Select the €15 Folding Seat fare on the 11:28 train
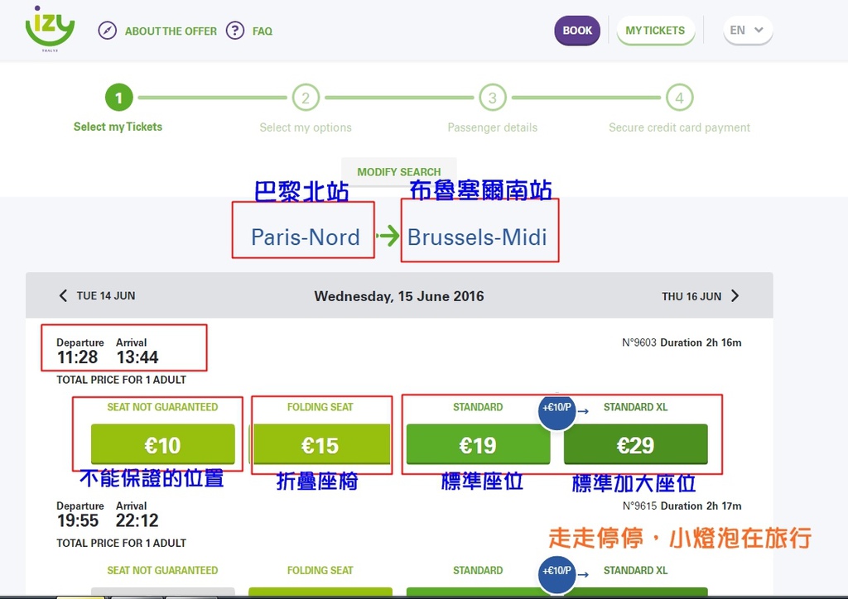This screenshot has width=848, height=599. point(320,444)
